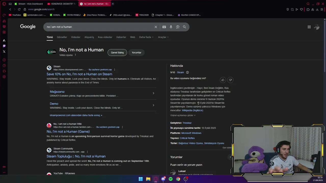Switch to the Videolar tab
326x183 pixels.
point(76,37)
